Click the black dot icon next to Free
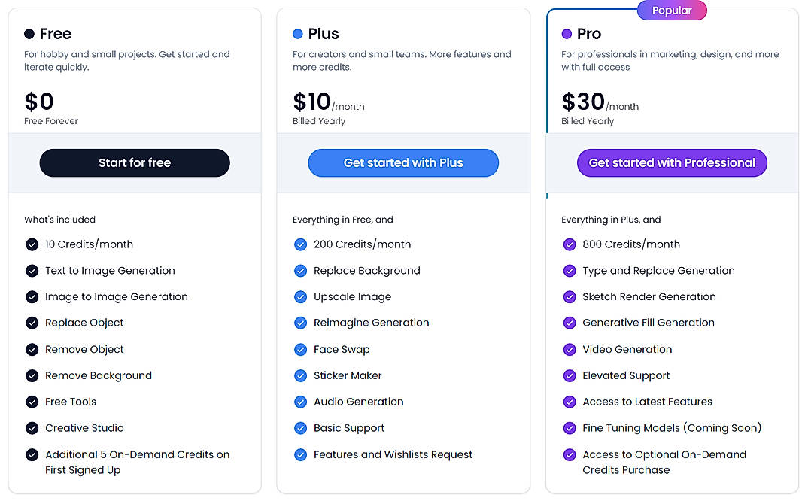805x504 pixels. [x=28, y=34]
